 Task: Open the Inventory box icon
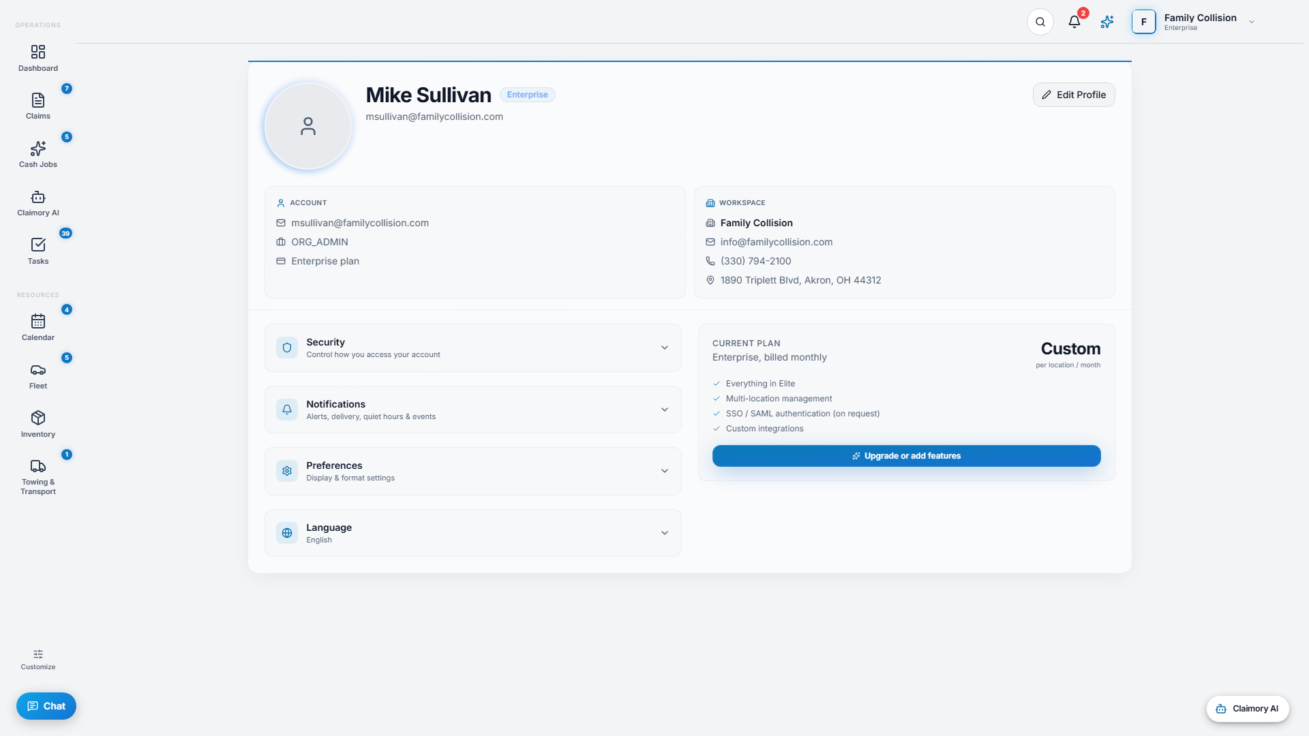(38, 418)
